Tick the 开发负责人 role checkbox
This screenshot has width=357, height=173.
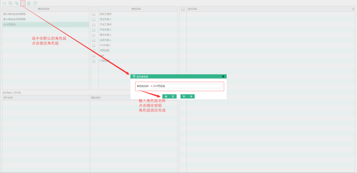[94, 30]
